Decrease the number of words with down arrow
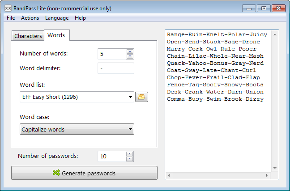The width and height of the screenshot is (290, 191). [x=130, y=56]
